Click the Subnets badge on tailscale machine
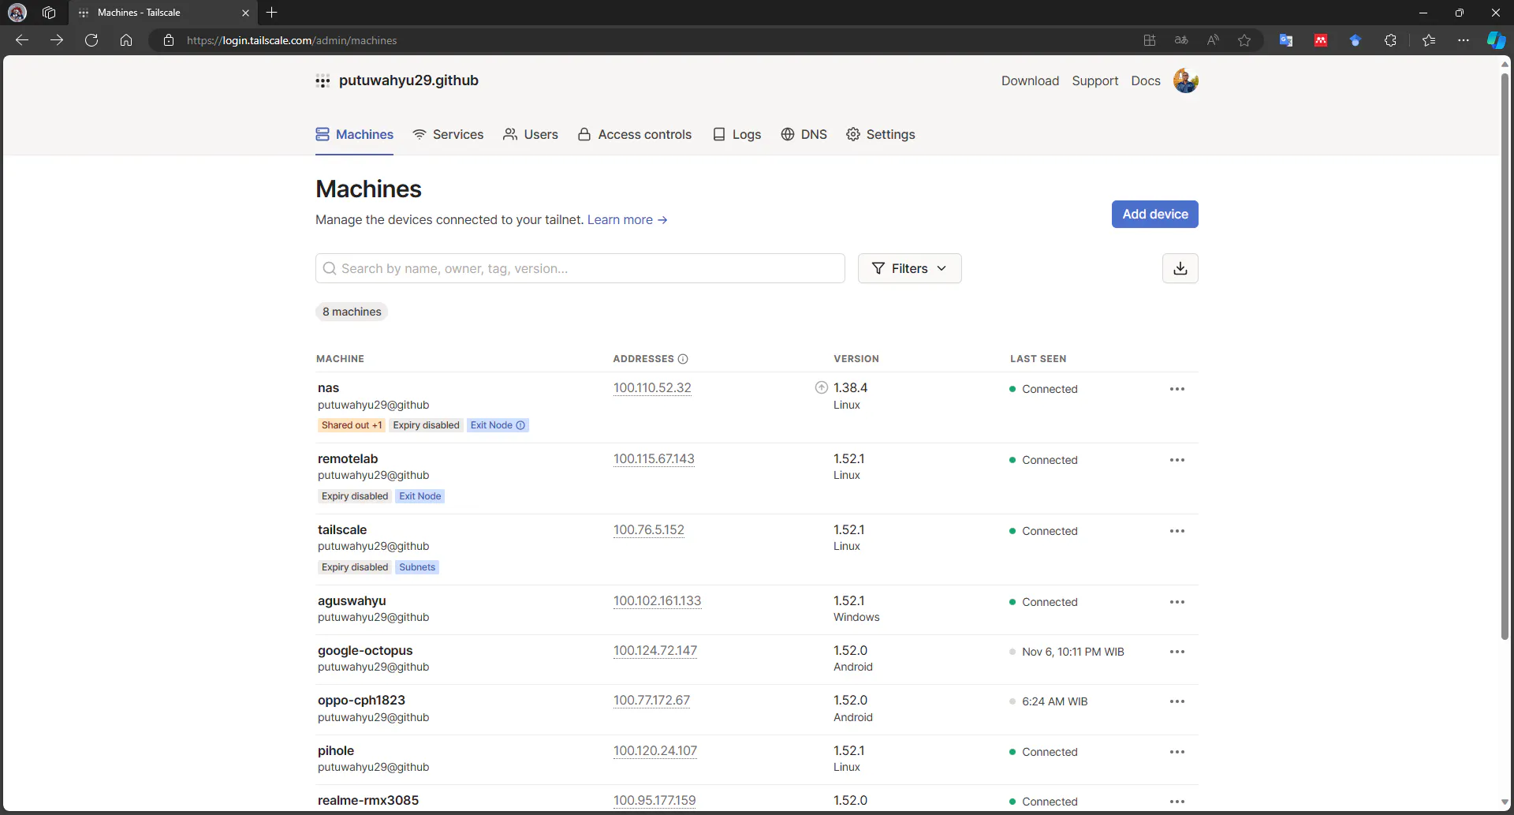The image size is (1514, 815). [417, 567]
